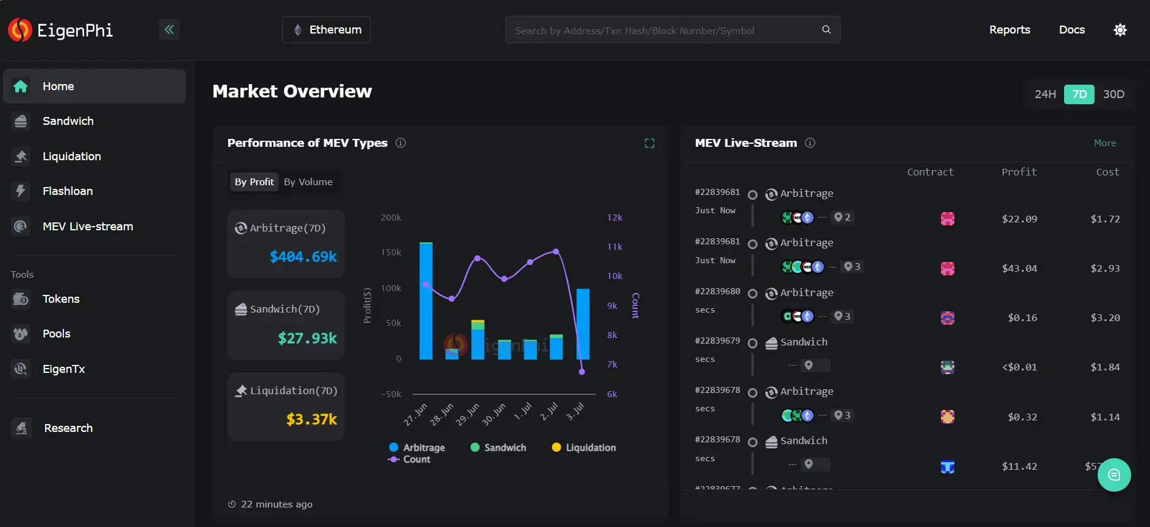Click More in MEV Live-Stream
1150x527 pixels.
(1104, 143)
